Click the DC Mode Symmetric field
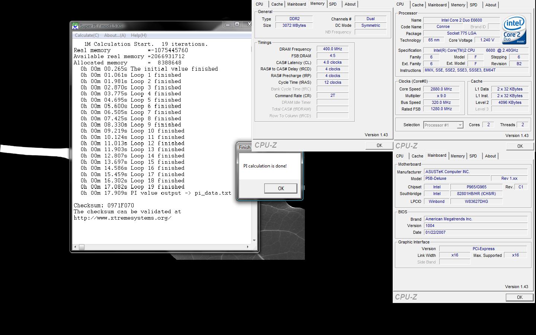Screen dimensions: 536x335 [x=370, y=25]
